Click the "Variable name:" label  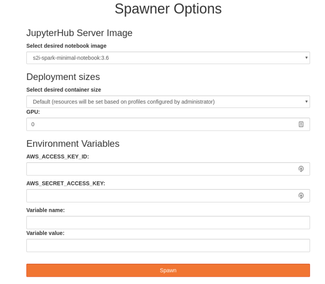pyautogui.click(x=45, y=210)
